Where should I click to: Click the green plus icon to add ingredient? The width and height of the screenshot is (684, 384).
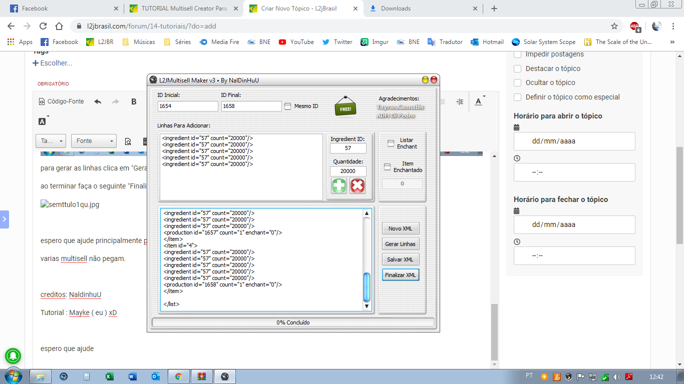coord(338,185)
